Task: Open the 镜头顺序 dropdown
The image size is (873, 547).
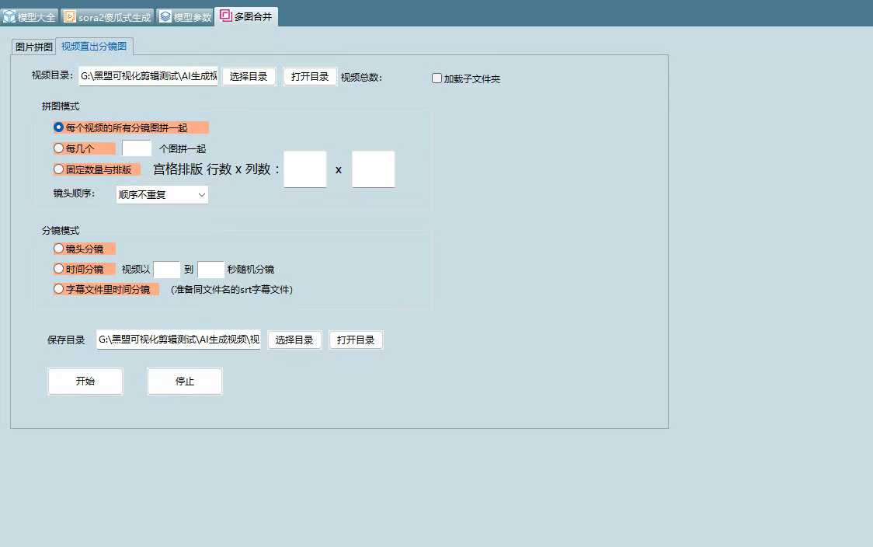Action: (162, 194)
